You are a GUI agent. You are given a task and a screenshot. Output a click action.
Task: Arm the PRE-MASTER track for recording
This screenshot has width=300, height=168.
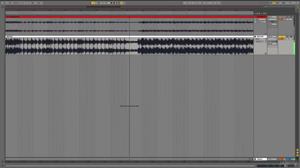[291, 17]
